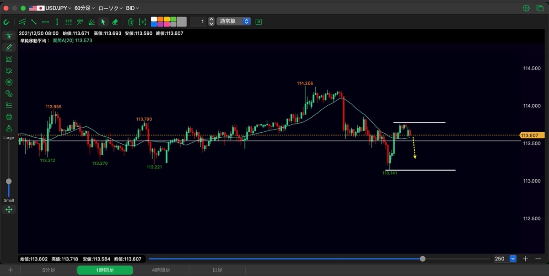The width and height of the screenshot is (549, 276).
Task: Open the 60分足 timeframe dropdown
Action: [x=85, y=8]
